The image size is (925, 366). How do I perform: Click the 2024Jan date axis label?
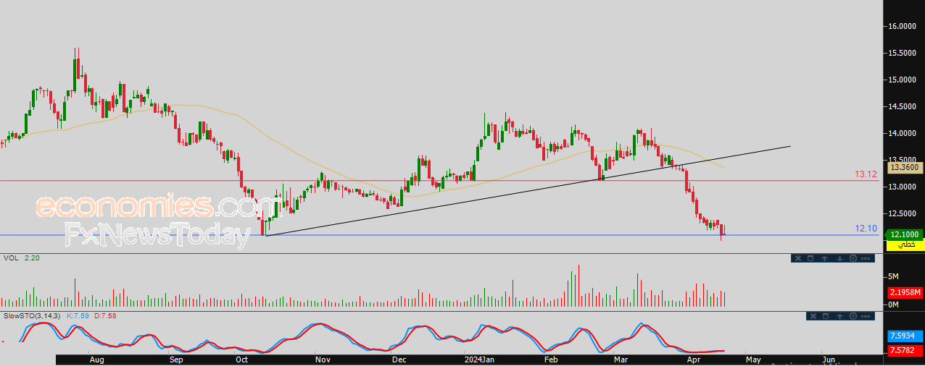coord(478,359)
